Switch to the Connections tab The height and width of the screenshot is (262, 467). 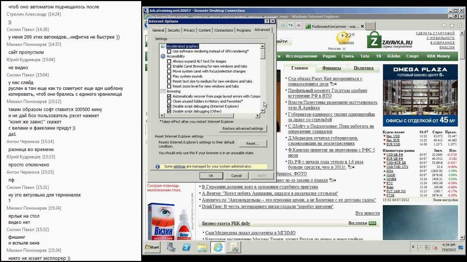tap(224, 31)
